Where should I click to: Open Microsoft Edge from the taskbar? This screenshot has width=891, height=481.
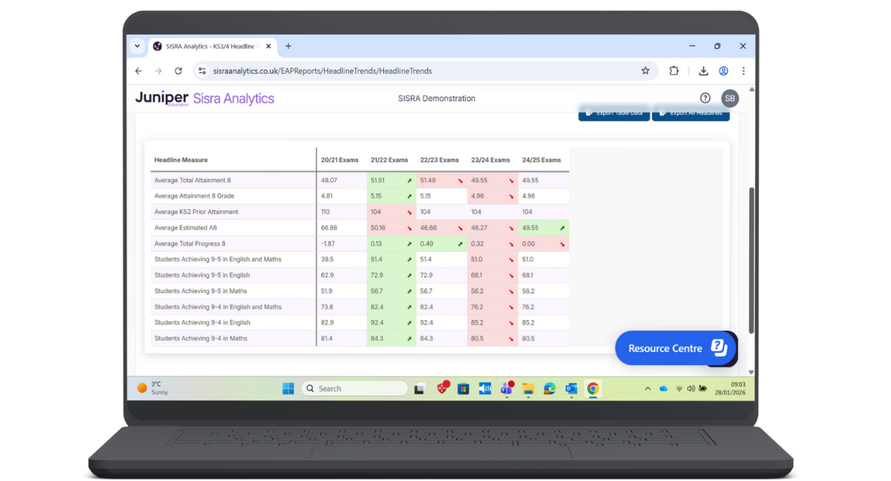coord(549,388)
